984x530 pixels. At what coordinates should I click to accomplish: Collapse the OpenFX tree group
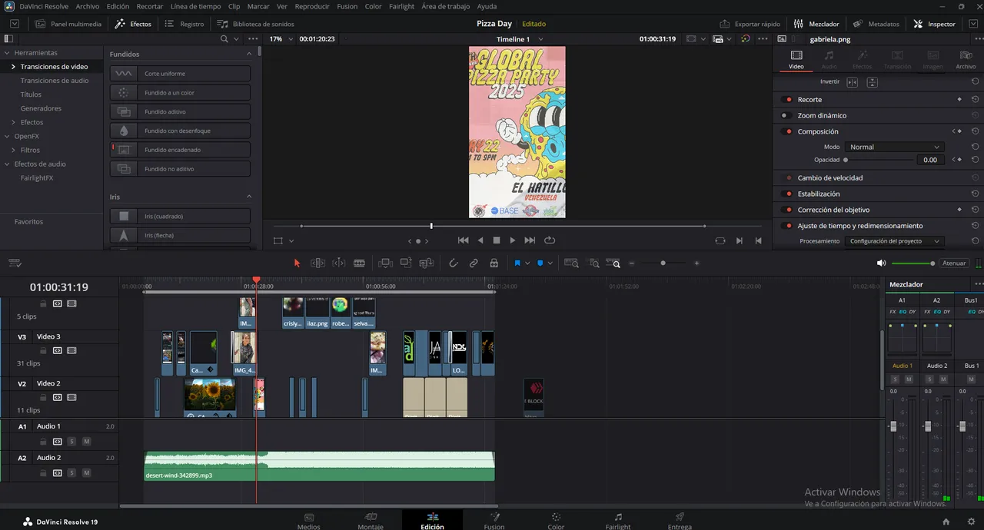[7, 136]
